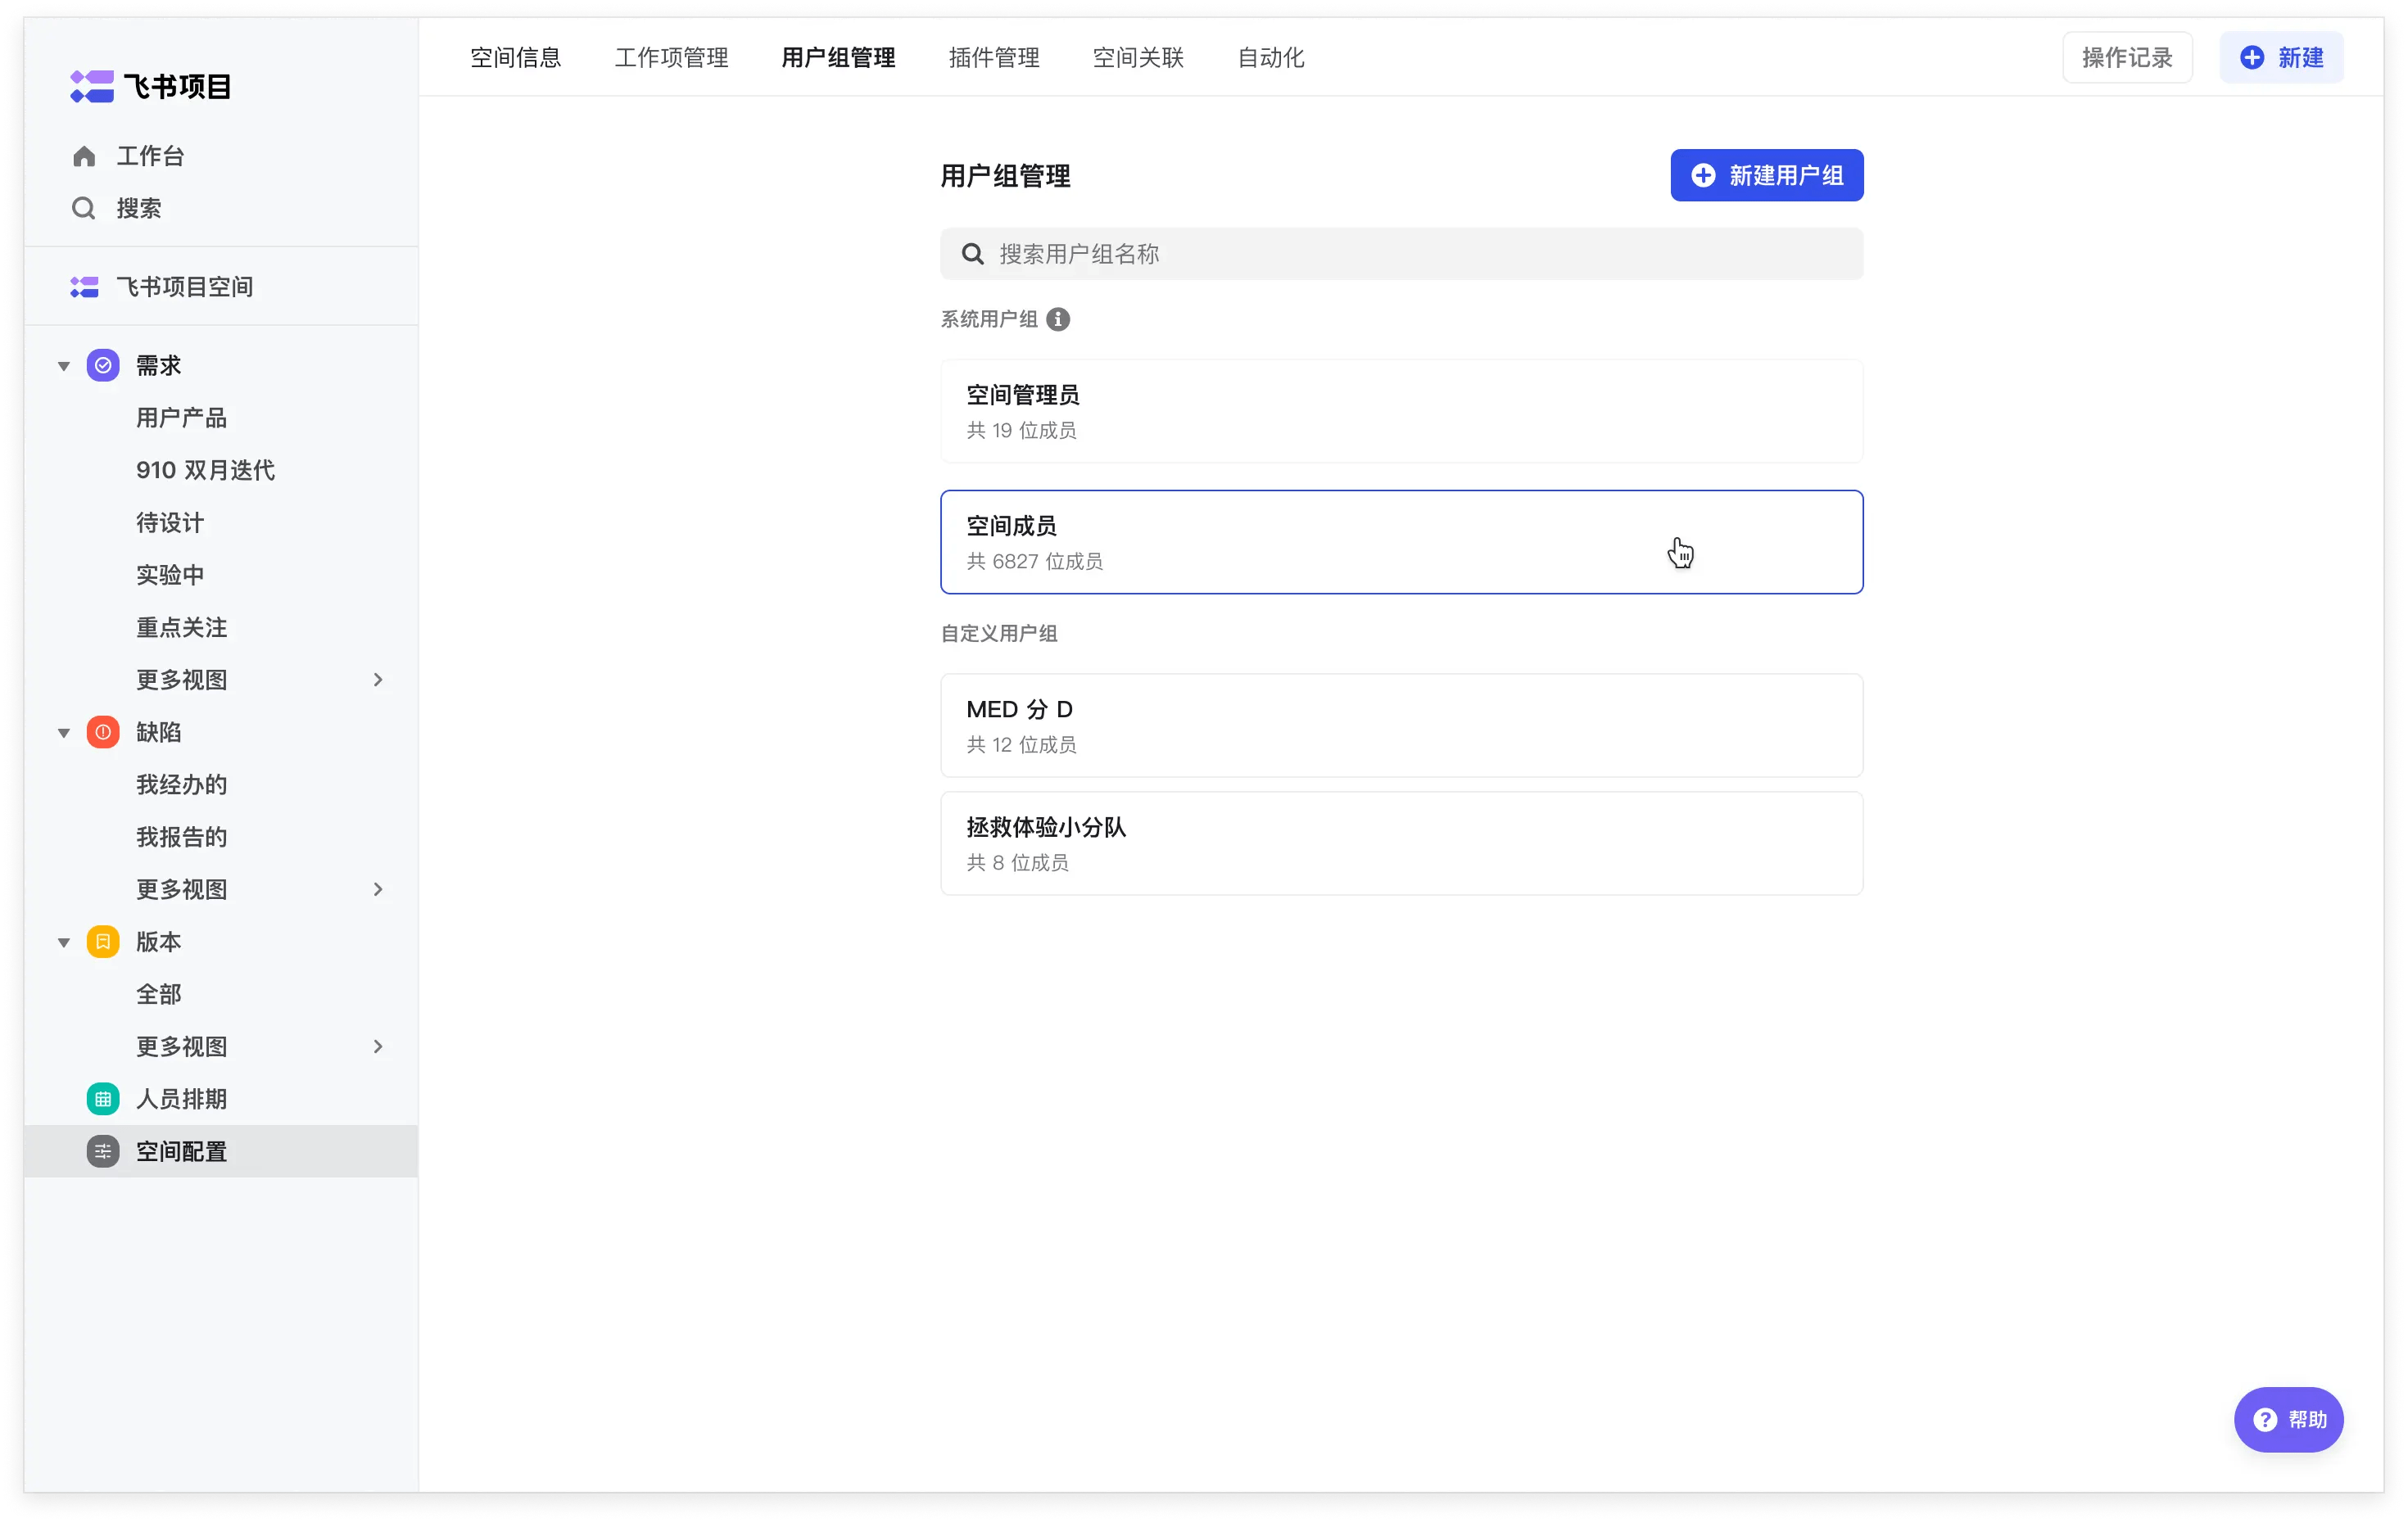Click the 搜索 magnifier icon in sidebar
Image resolution: width=2408 pixels, height=1523 pixels.
[84, 208]
